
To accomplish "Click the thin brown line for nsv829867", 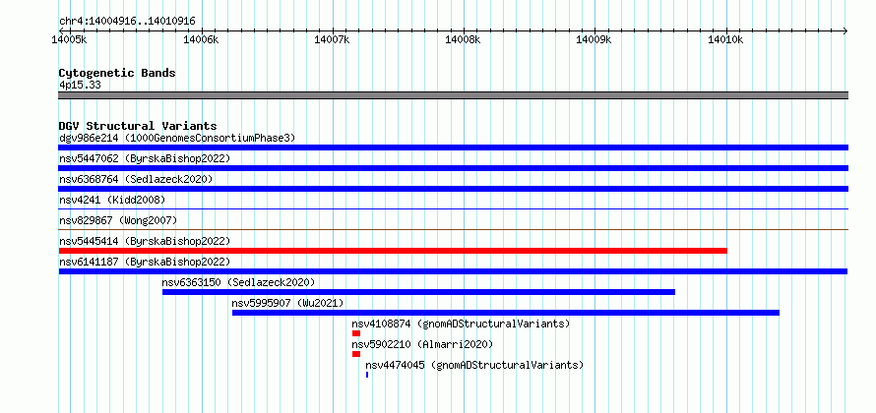I will [x=453, y=229].
